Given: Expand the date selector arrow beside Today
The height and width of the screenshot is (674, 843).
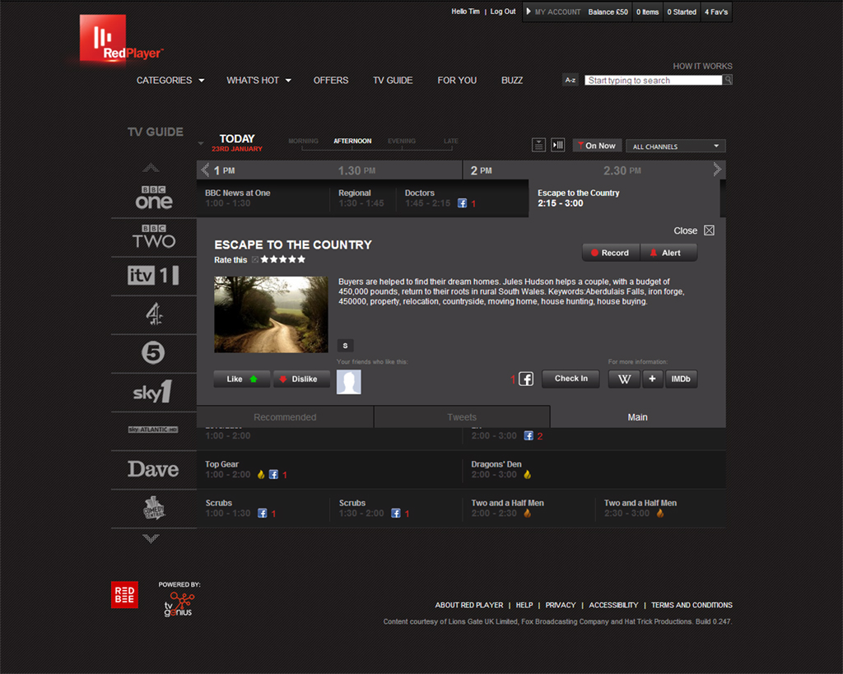Looking at the screenshot, I should 201,143.
